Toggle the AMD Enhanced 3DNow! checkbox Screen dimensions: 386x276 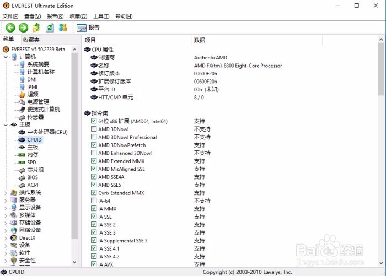[x=94, y=153]
